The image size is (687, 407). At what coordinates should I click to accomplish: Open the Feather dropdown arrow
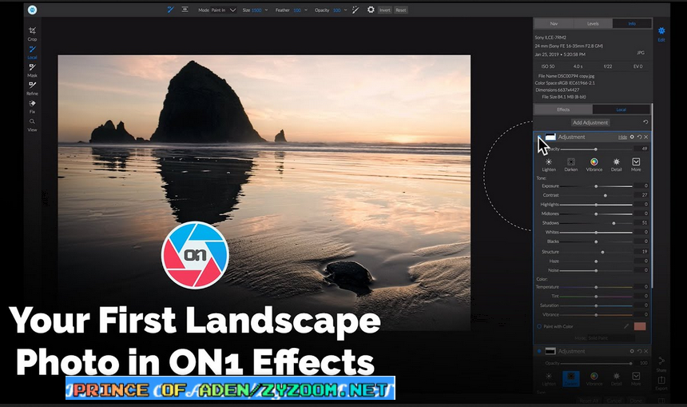[x=305, y=10]
